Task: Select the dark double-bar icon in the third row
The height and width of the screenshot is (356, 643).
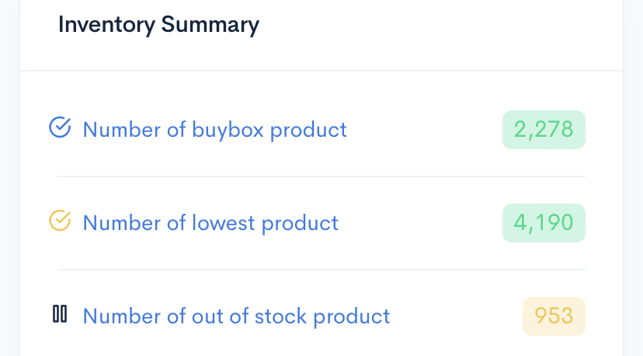Action: coord(60,314)
